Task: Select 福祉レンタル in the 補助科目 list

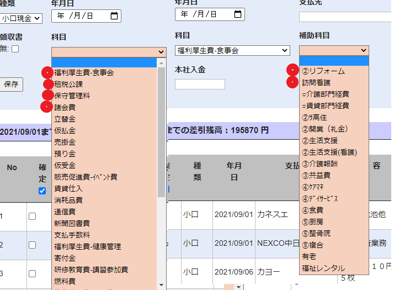Action: (323, 268)
